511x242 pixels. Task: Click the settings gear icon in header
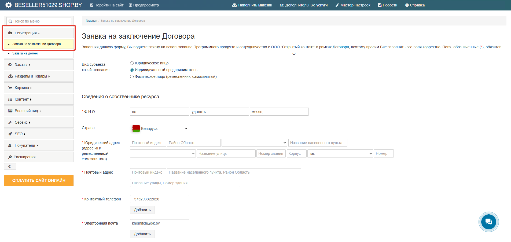tap(9, 5)
